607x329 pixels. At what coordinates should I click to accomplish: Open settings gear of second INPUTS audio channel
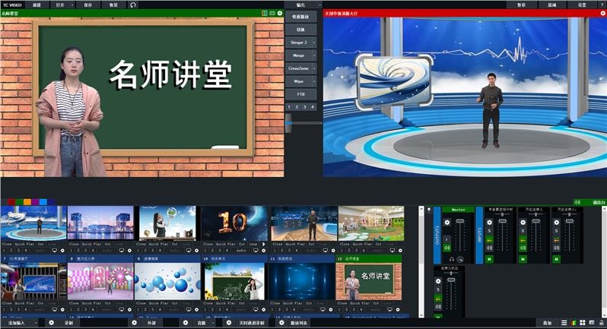point(523,223)
